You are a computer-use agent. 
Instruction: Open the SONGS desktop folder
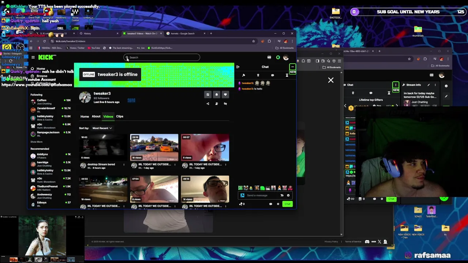pyautogui.click(x=418, y=212)
